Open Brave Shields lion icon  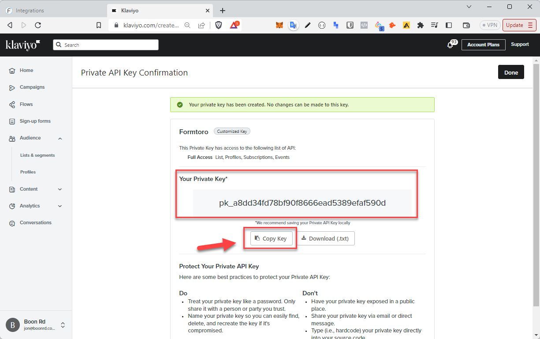point(219,25)
